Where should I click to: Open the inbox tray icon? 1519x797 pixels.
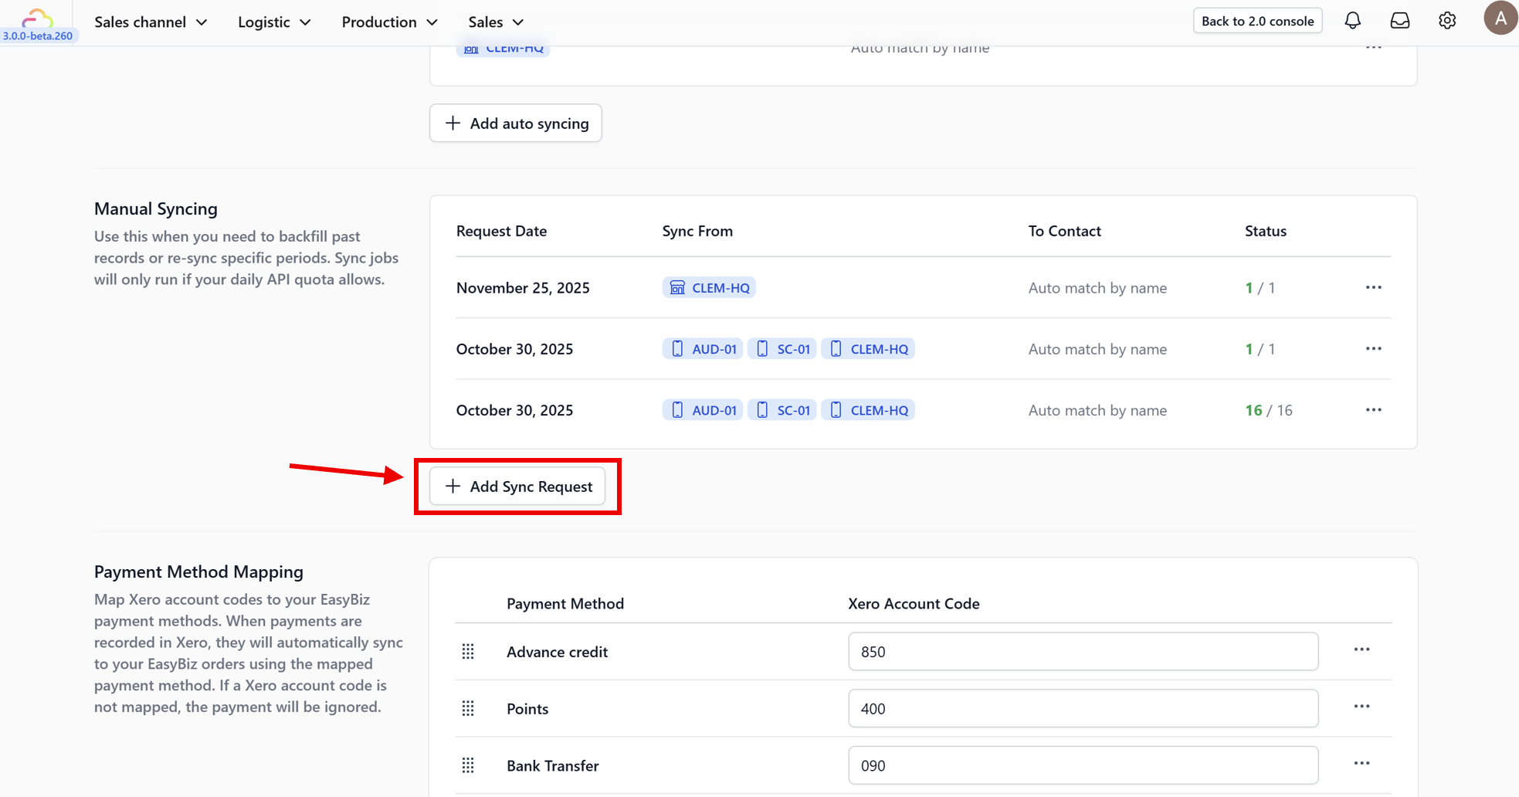point(1399,21)
